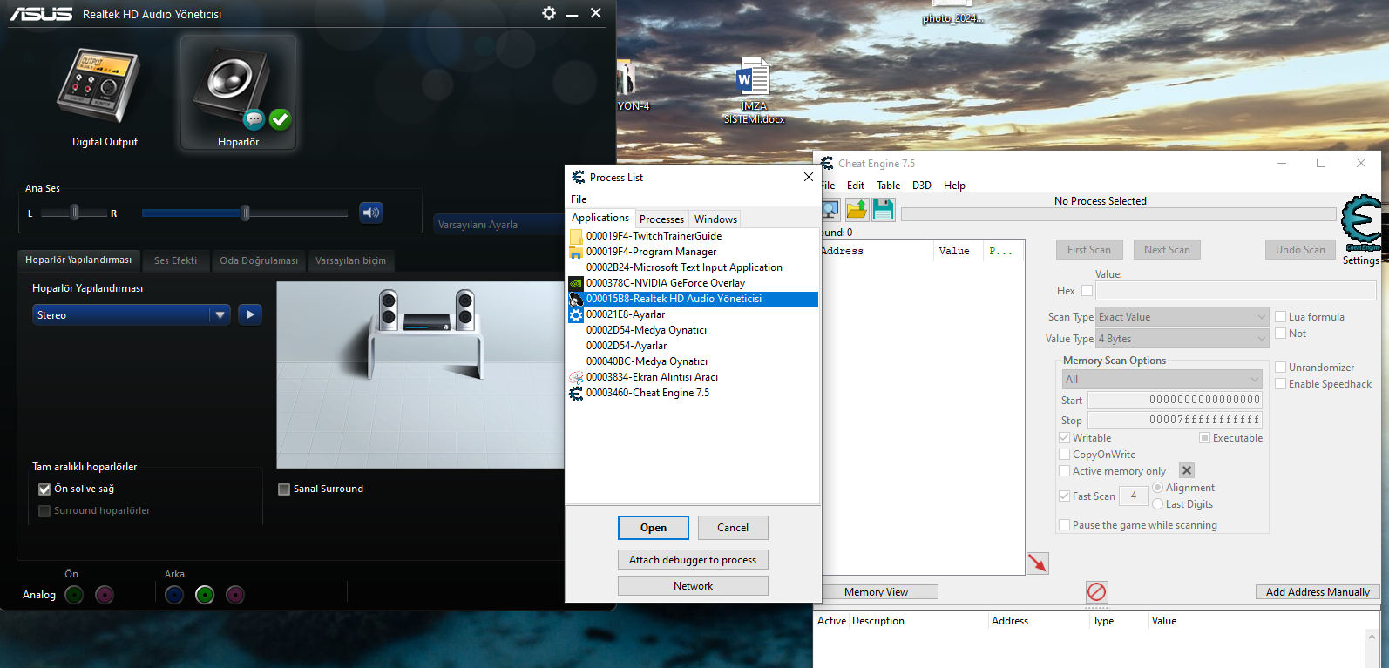The image size is (1389, 668).
Task: Close the Process List dialog
Action: [809, 177]
